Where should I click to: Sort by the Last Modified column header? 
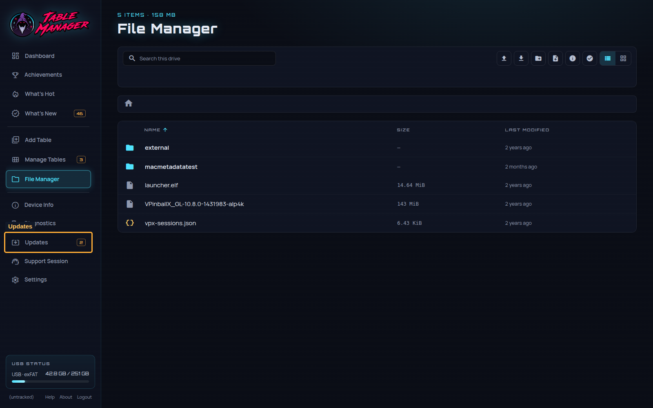pos(527,130)
